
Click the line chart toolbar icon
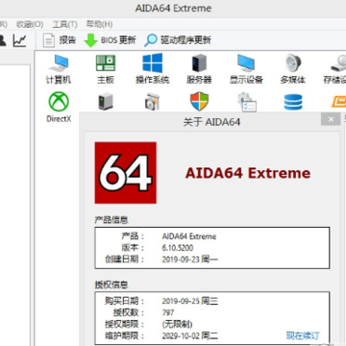[x=20, y=40]
